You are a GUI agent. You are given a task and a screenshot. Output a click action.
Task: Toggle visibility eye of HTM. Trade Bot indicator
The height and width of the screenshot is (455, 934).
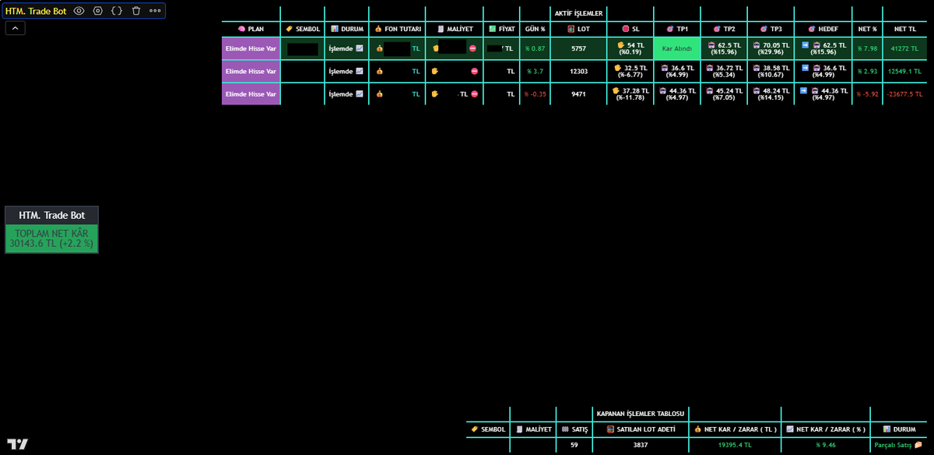click(x=79, y=11)
